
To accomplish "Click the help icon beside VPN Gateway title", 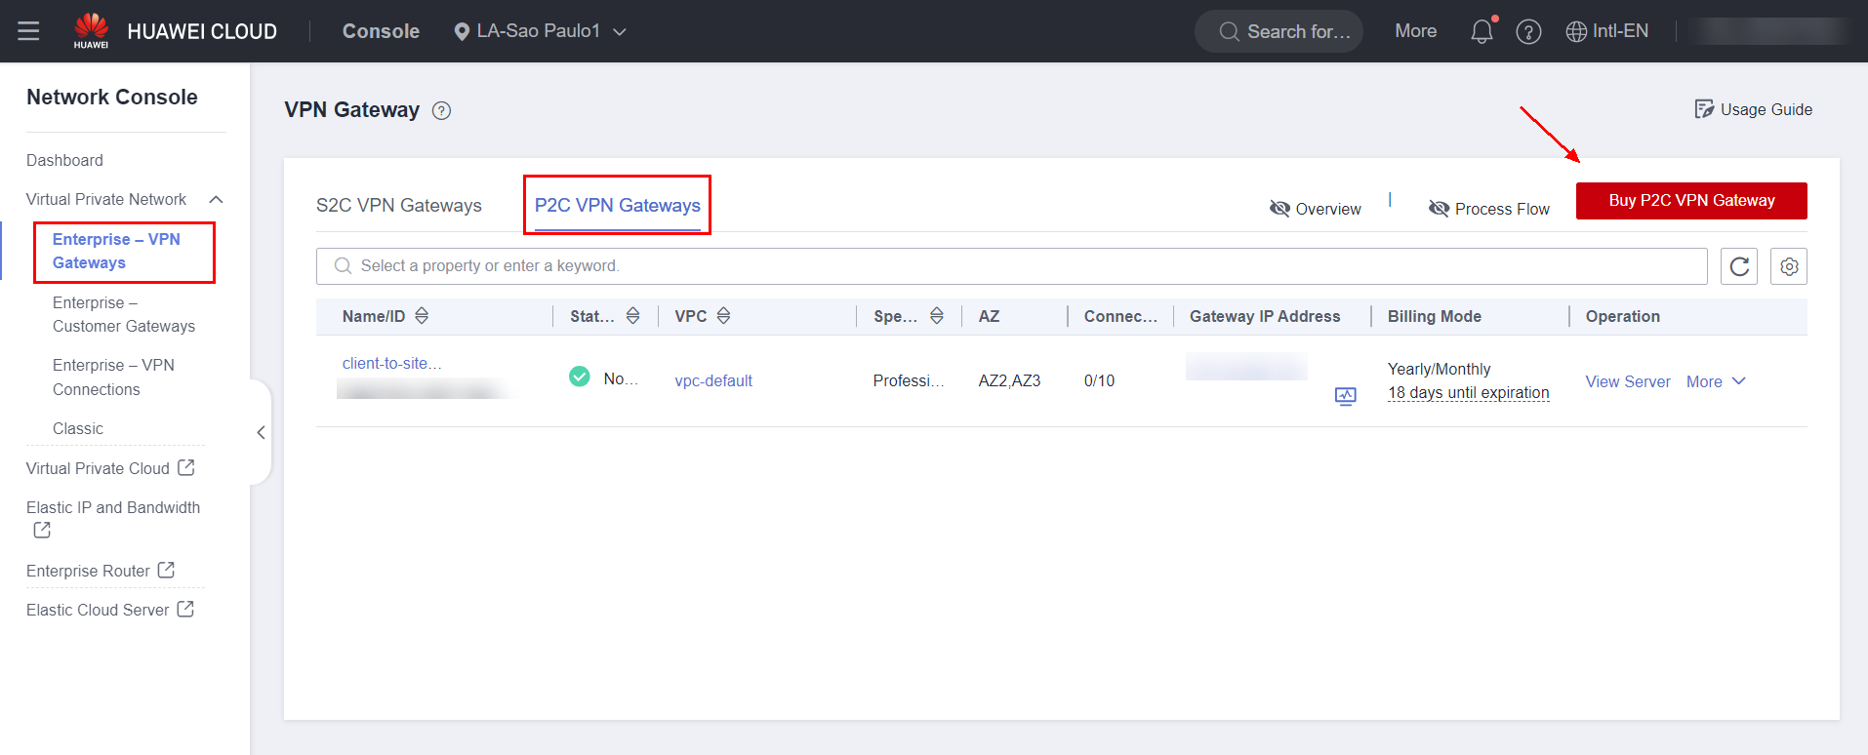I will pyautogui.click(x=441, y=111).
